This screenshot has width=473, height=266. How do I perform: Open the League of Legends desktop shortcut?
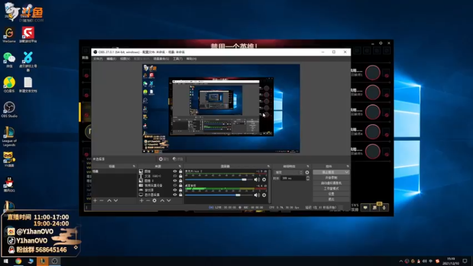point(9,137)
